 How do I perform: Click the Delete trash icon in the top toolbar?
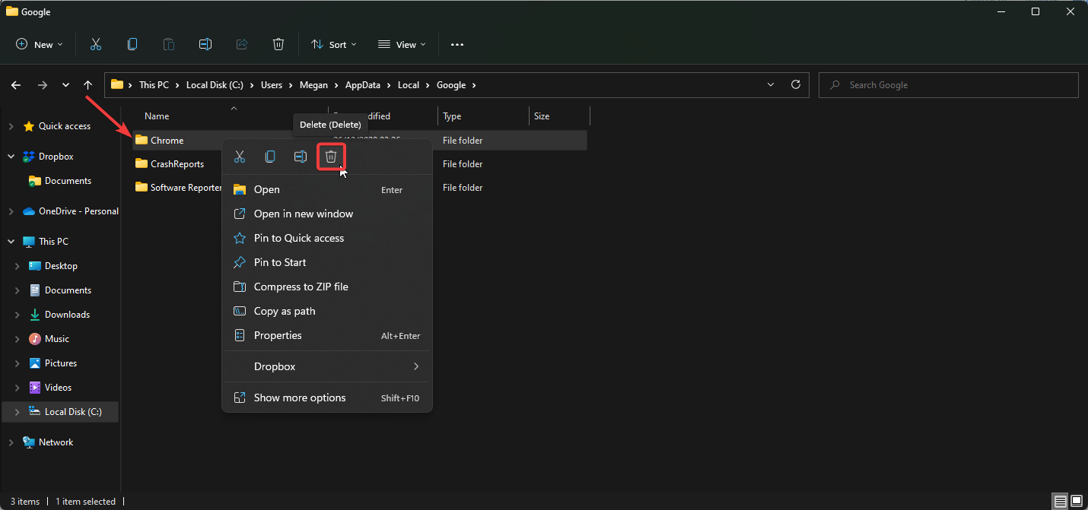click(278, 44)
